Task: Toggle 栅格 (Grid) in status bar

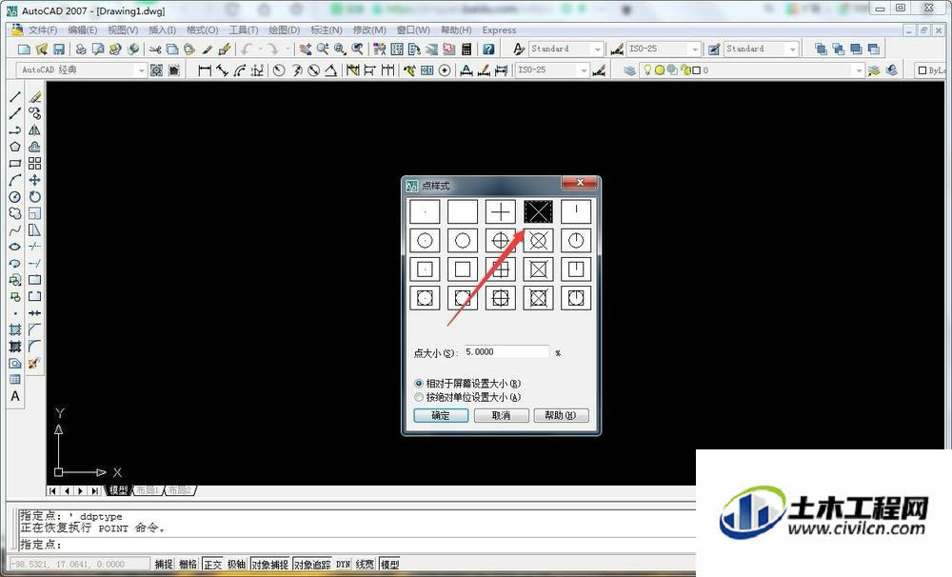Action: tap(188, 565)
